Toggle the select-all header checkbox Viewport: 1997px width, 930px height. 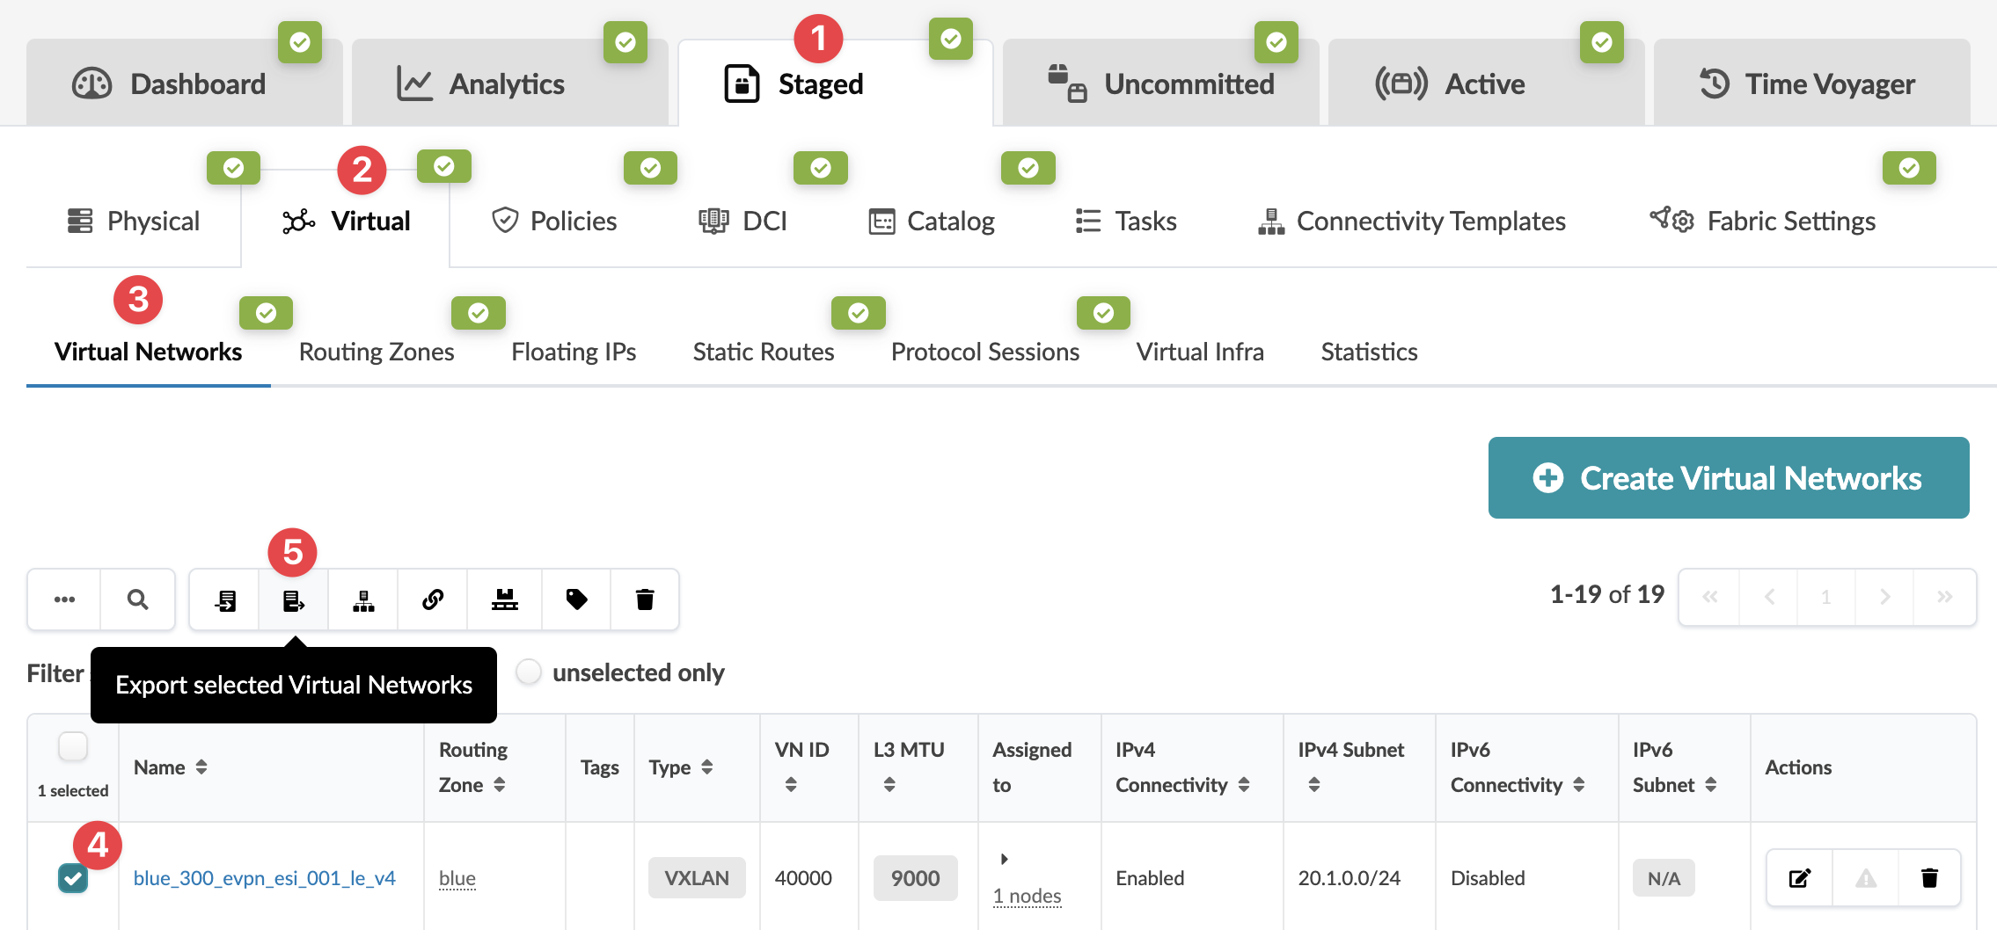pyautogui.click(x=73, y=747)
